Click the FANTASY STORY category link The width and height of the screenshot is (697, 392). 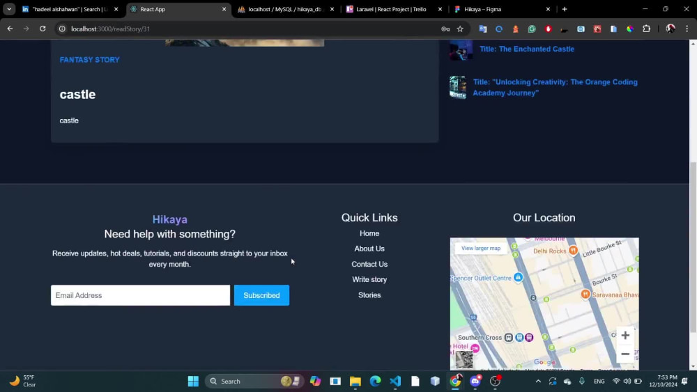(x=90, y=59)
